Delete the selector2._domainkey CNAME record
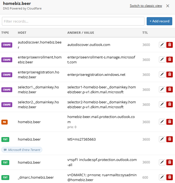This screenshot has height=183, width=175. coord(170,104)
